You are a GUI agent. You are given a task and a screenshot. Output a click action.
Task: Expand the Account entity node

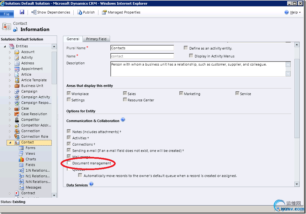pos(10,52)
